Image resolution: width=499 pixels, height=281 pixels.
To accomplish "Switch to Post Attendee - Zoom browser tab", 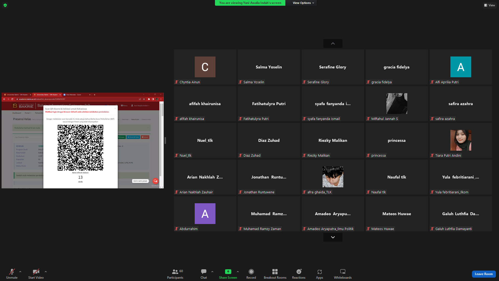I will [77, 95].
